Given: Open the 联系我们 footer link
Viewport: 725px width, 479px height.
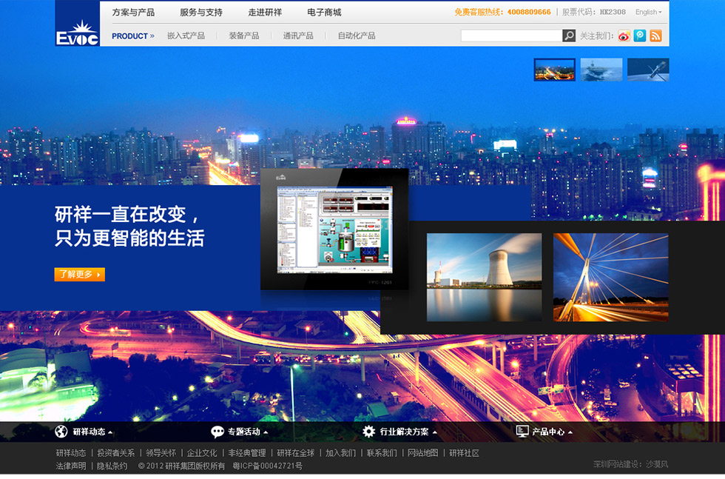Looking at the screenshot, I should pos(382,453).
